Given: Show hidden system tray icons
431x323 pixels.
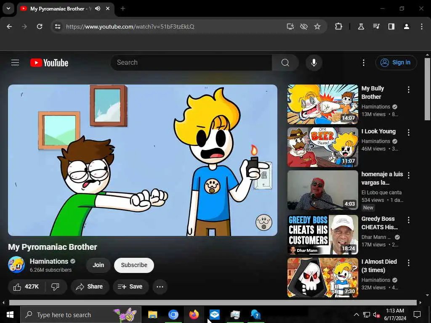Looking at the screenshot, I should pyautogui.click(x=356, y=315).
